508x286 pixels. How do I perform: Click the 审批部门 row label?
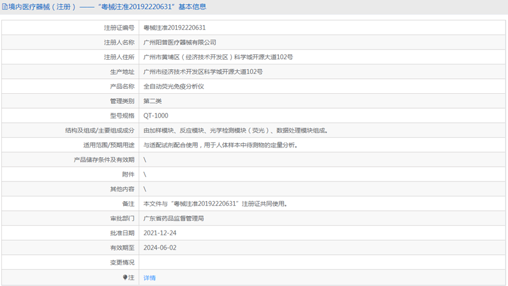click(x=122, y=219)
